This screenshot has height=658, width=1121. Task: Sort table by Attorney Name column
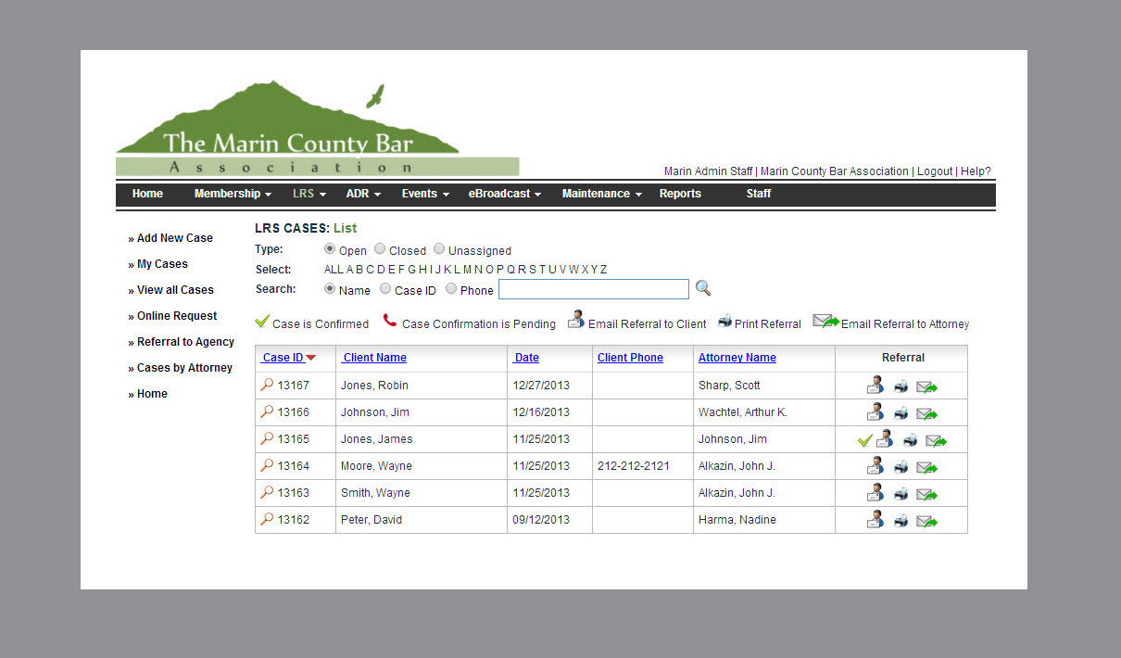pos(737,358)
